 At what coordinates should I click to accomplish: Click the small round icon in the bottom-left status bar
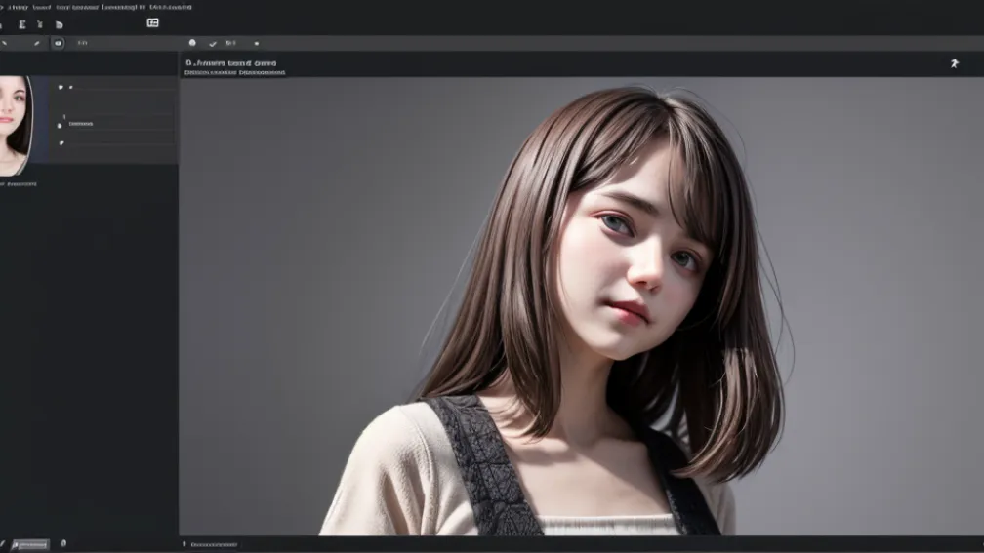63,543
